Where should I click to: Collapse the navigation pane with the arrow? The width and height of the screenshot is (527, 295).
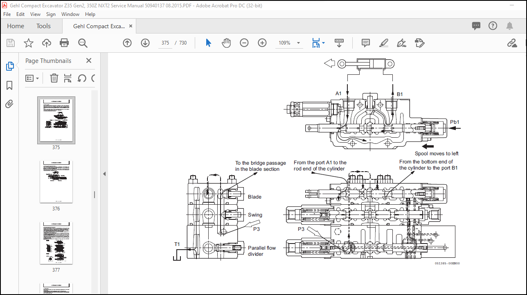click(x=104, y=174)
